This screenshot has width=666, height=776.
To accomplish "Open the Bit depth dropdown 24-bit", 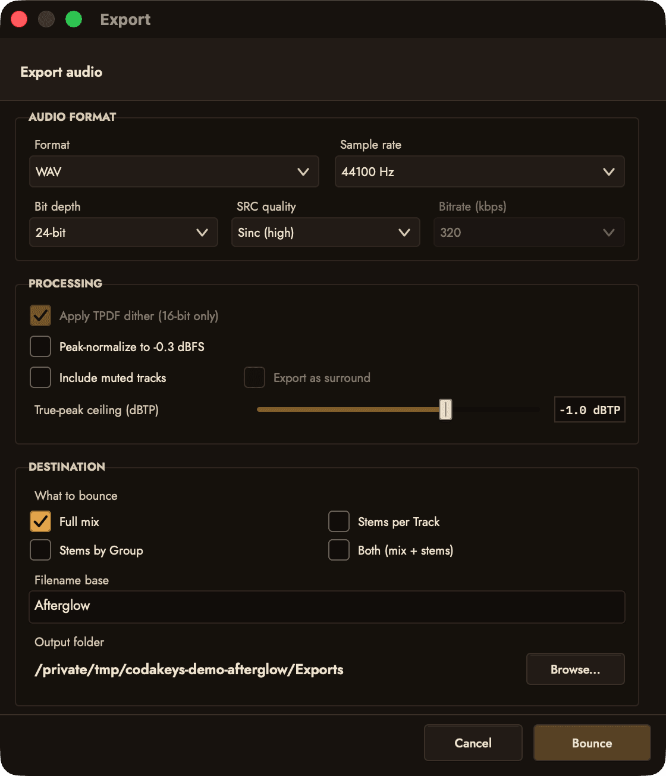I will [x=123, y=232].
